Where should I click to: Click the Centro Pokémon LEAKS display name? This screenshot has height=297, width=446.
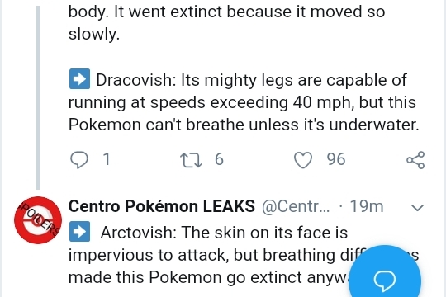(162, 206)
